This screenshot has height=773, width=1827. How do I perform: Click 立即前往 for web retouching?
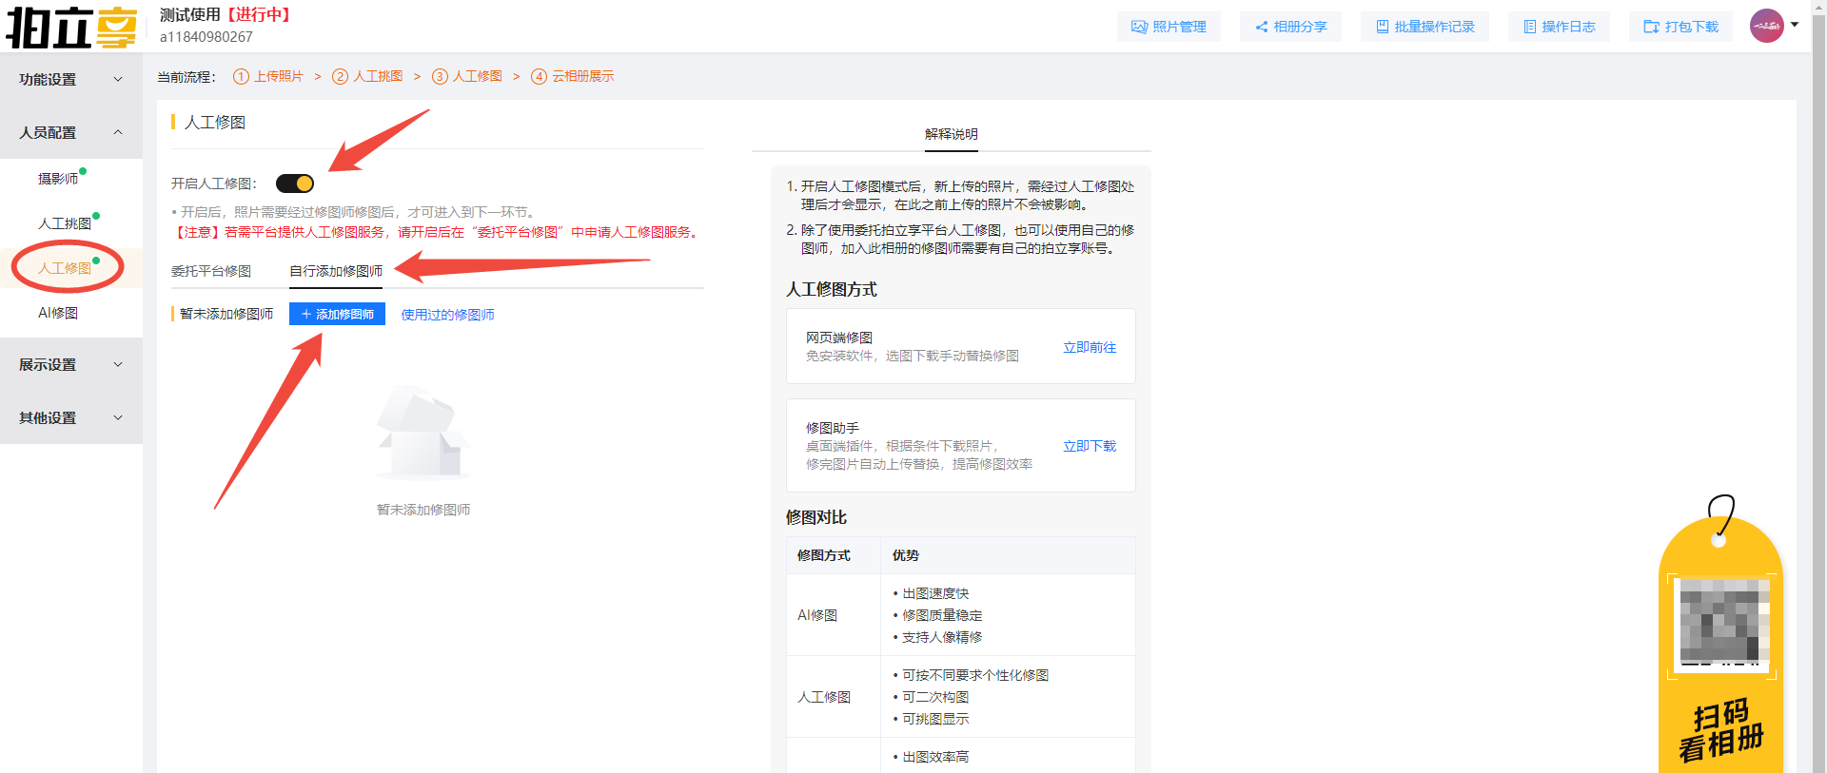(1090, 347)
